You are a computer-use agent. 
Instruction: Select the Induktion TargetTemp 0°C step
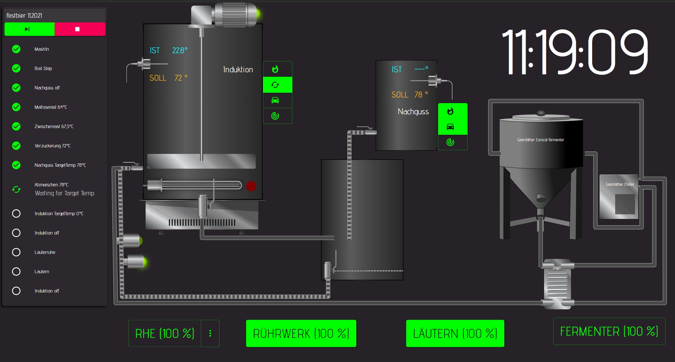coord(59,214)
